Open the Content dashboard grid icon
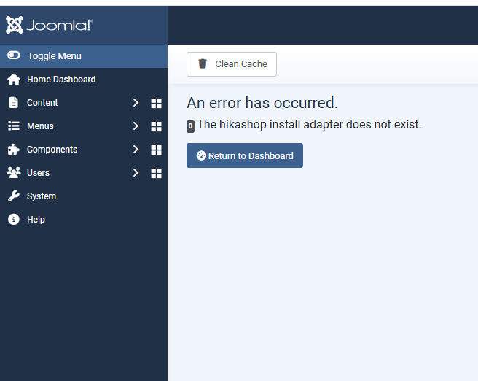478x381 pixels. (156, 104)
